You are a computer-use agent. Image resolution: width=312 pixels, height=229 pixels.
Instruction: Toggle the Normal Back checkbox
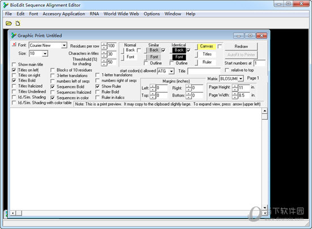click(x=139, y=50)
